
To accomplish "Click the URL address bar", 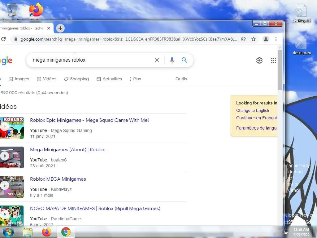I will [x=128, y=39].
